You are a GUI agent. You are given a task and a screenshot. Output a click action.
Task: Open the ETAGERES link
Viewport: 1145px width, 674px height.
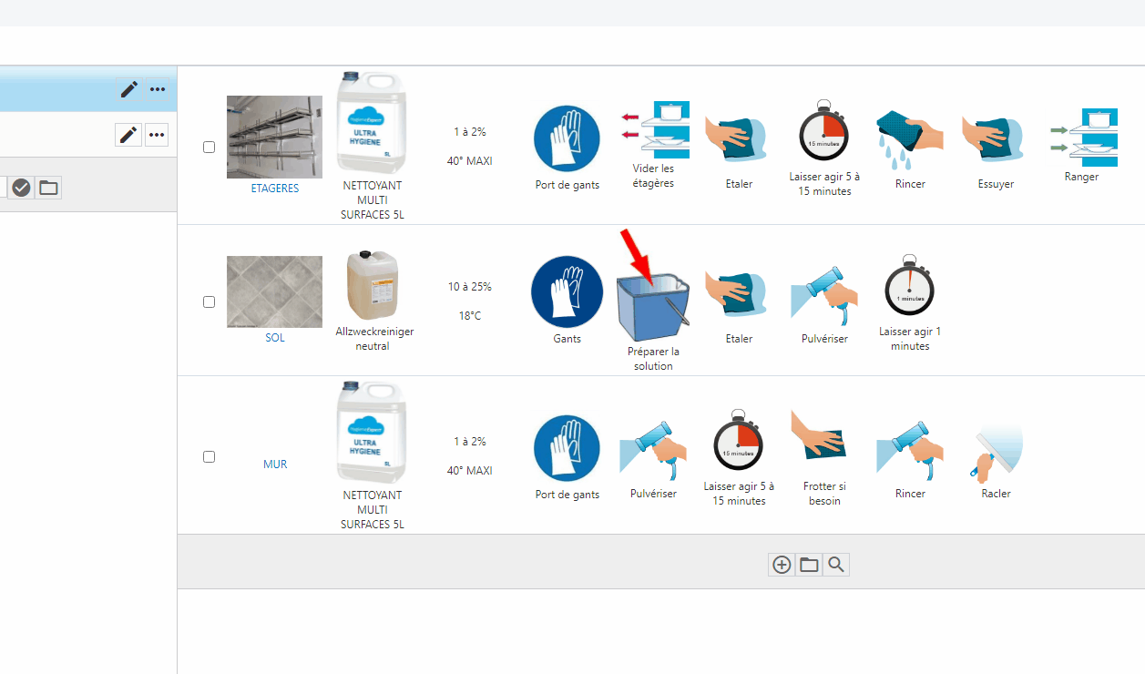[274, 189]
